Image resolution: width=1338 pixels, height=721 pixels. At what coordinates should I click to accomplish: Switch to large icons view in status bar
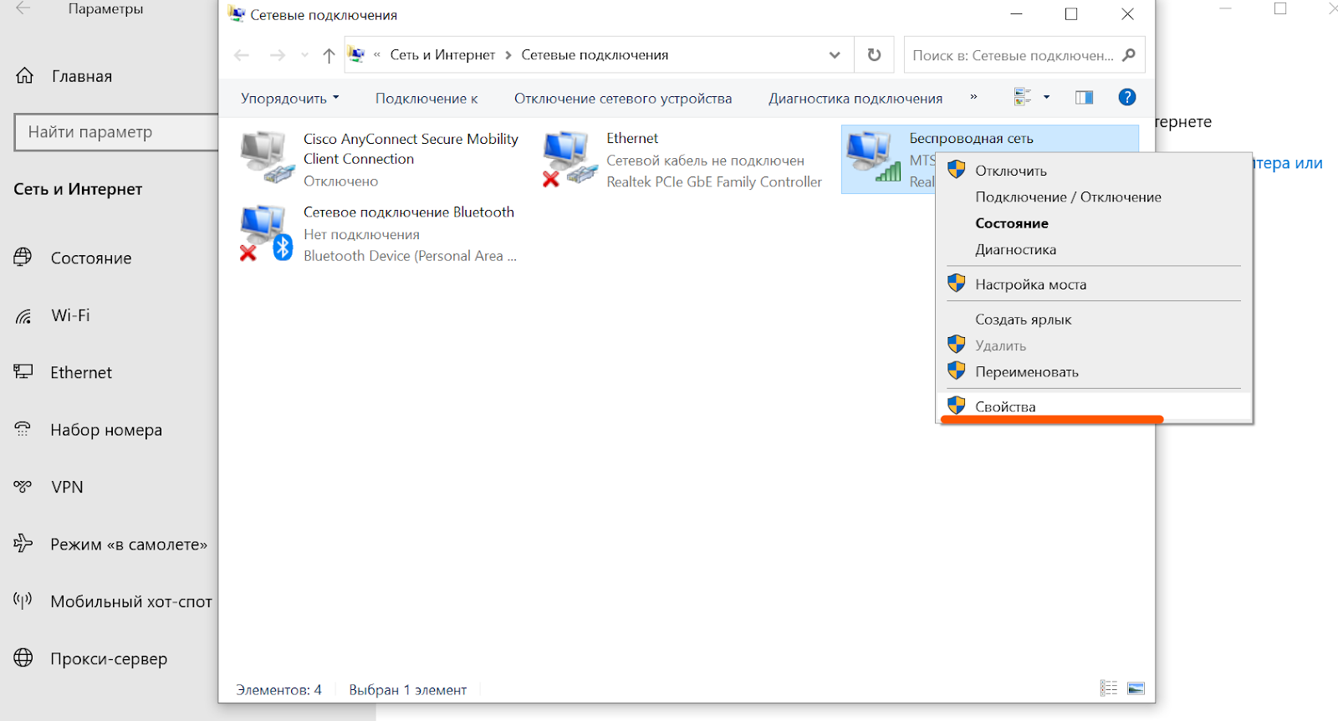1136,688
